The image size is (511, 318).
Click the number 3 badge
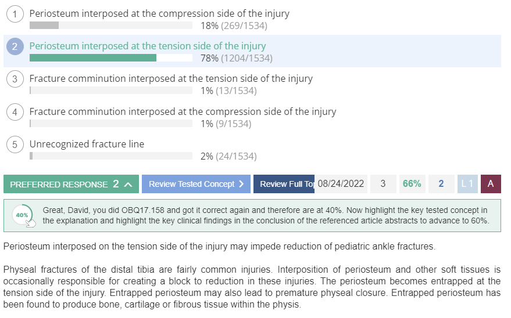click(383, 184)
